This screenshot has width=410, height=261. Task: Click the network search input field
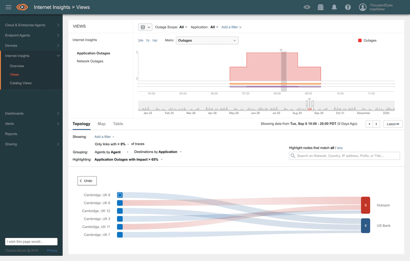(344, 156)
